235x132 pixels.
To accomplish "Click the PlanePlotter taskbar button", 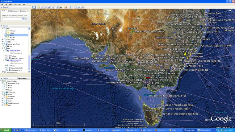I will click(x=204, y=130).
